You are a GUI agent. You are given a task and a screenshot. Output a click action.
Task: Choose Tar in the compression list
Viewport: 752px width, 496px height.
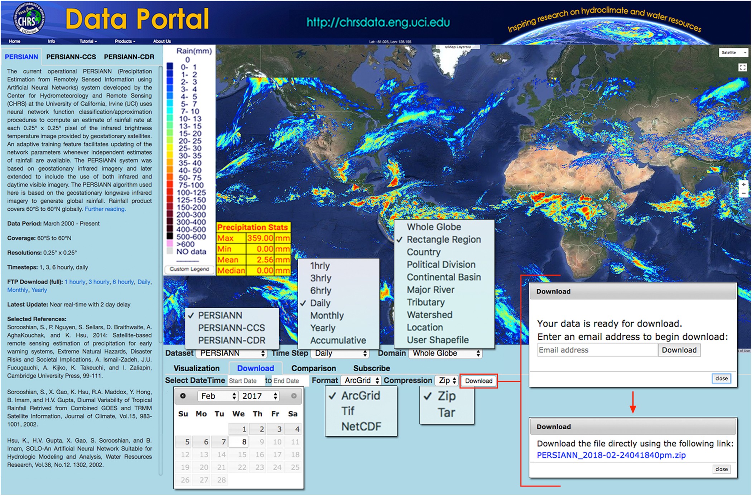446,413
